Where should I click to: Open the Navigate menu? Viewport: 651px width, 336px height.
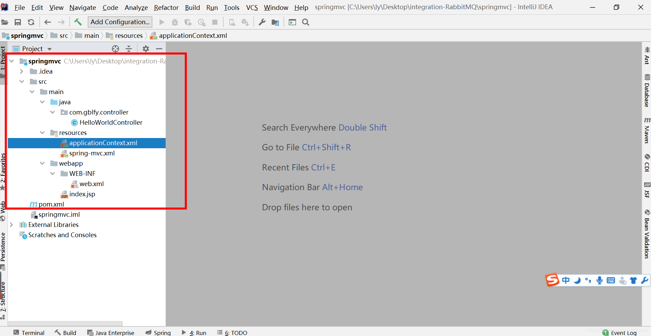point(83,7)
